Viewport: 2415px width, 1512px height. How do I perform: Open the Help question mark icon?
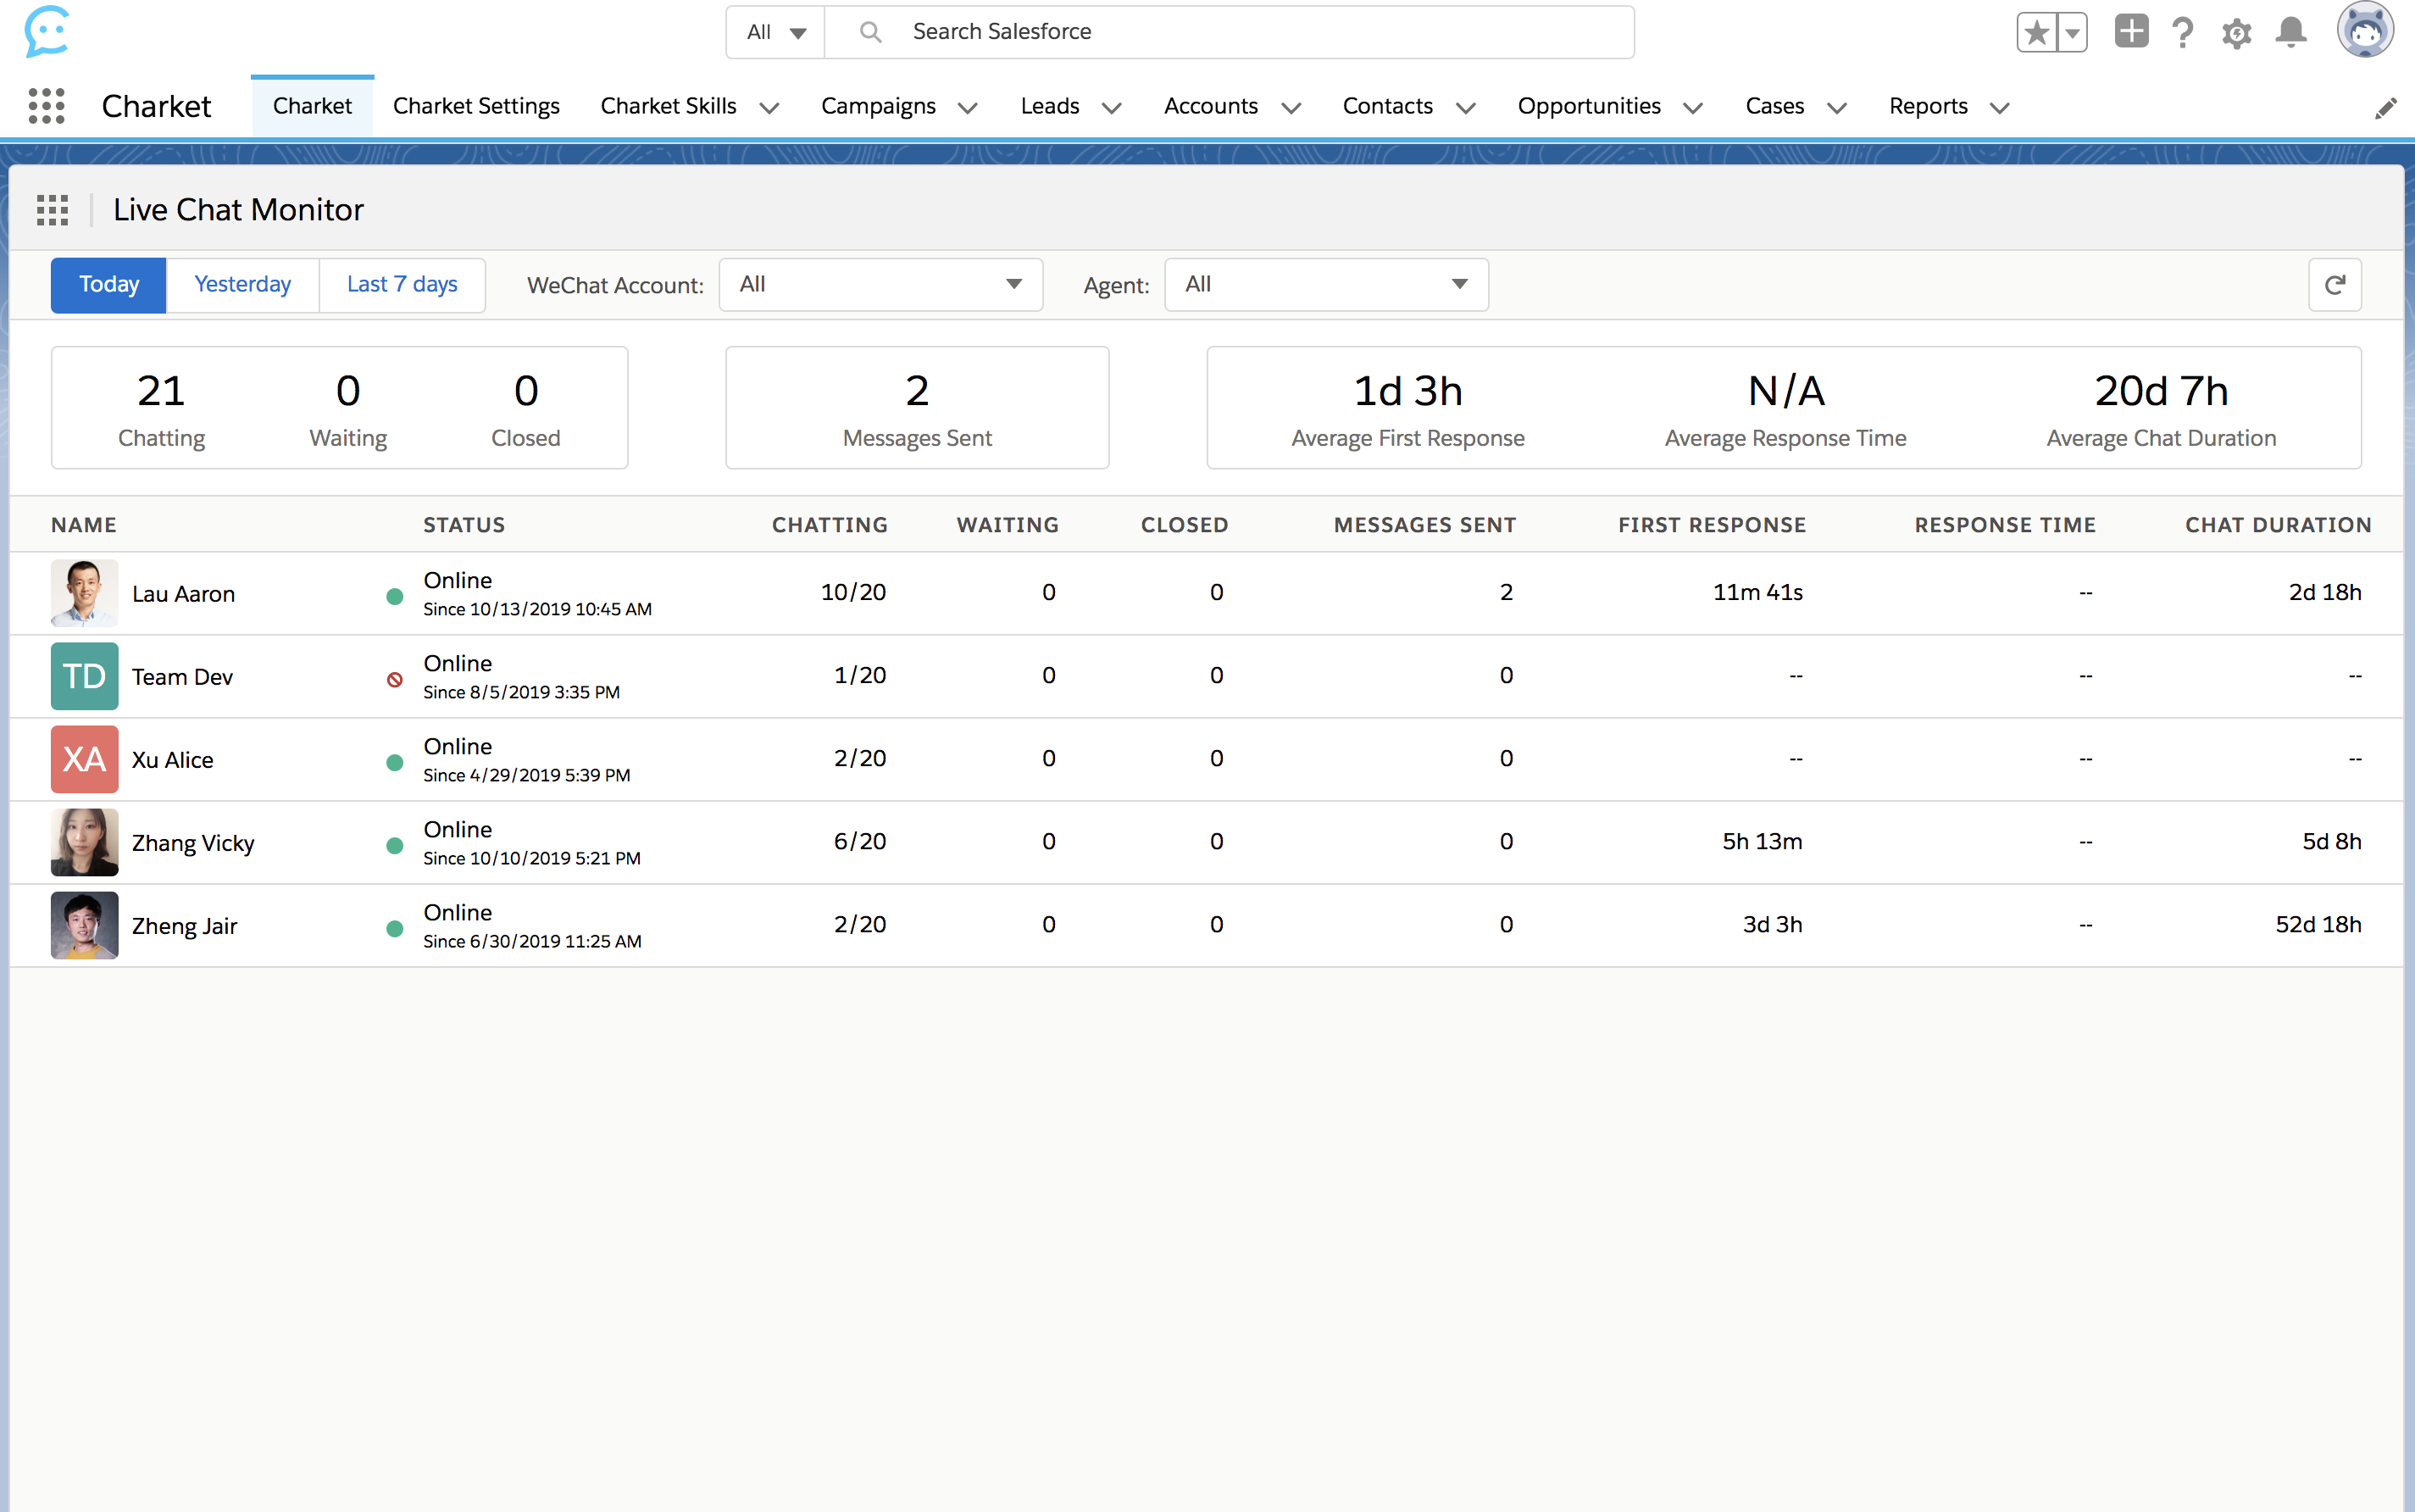2182,33
